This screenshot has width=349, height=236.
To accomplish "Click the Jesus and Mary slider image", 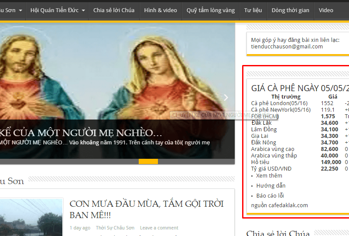I will [x=117, y=71].
